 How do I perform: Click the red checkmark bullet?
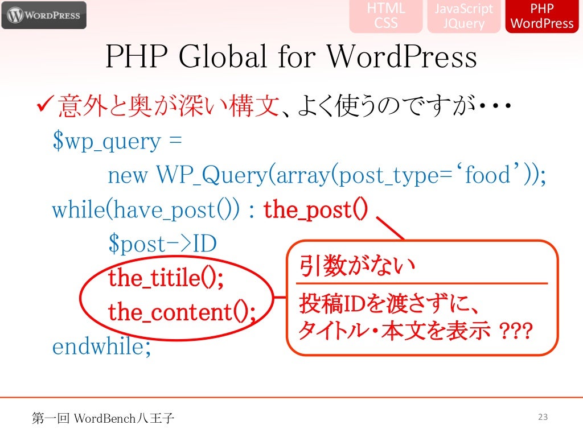[x=46, y=104]
